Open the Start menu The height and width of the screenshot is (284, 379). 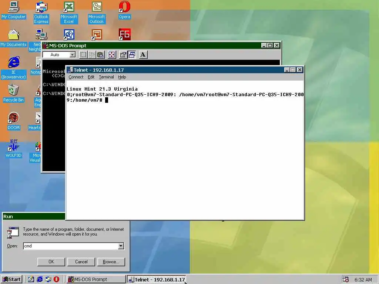pos(11,280)
